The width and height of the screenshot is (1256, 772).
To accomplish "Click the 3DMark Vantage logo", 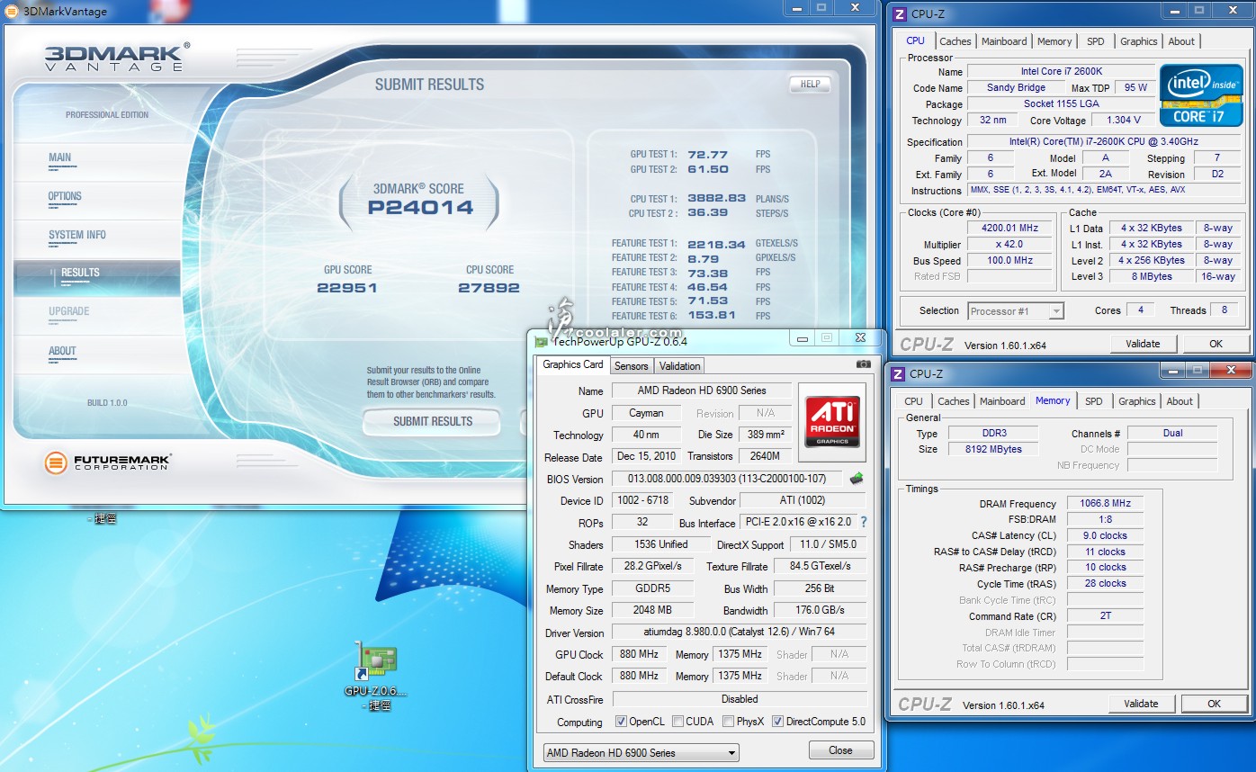I will [x=117, y=57].
